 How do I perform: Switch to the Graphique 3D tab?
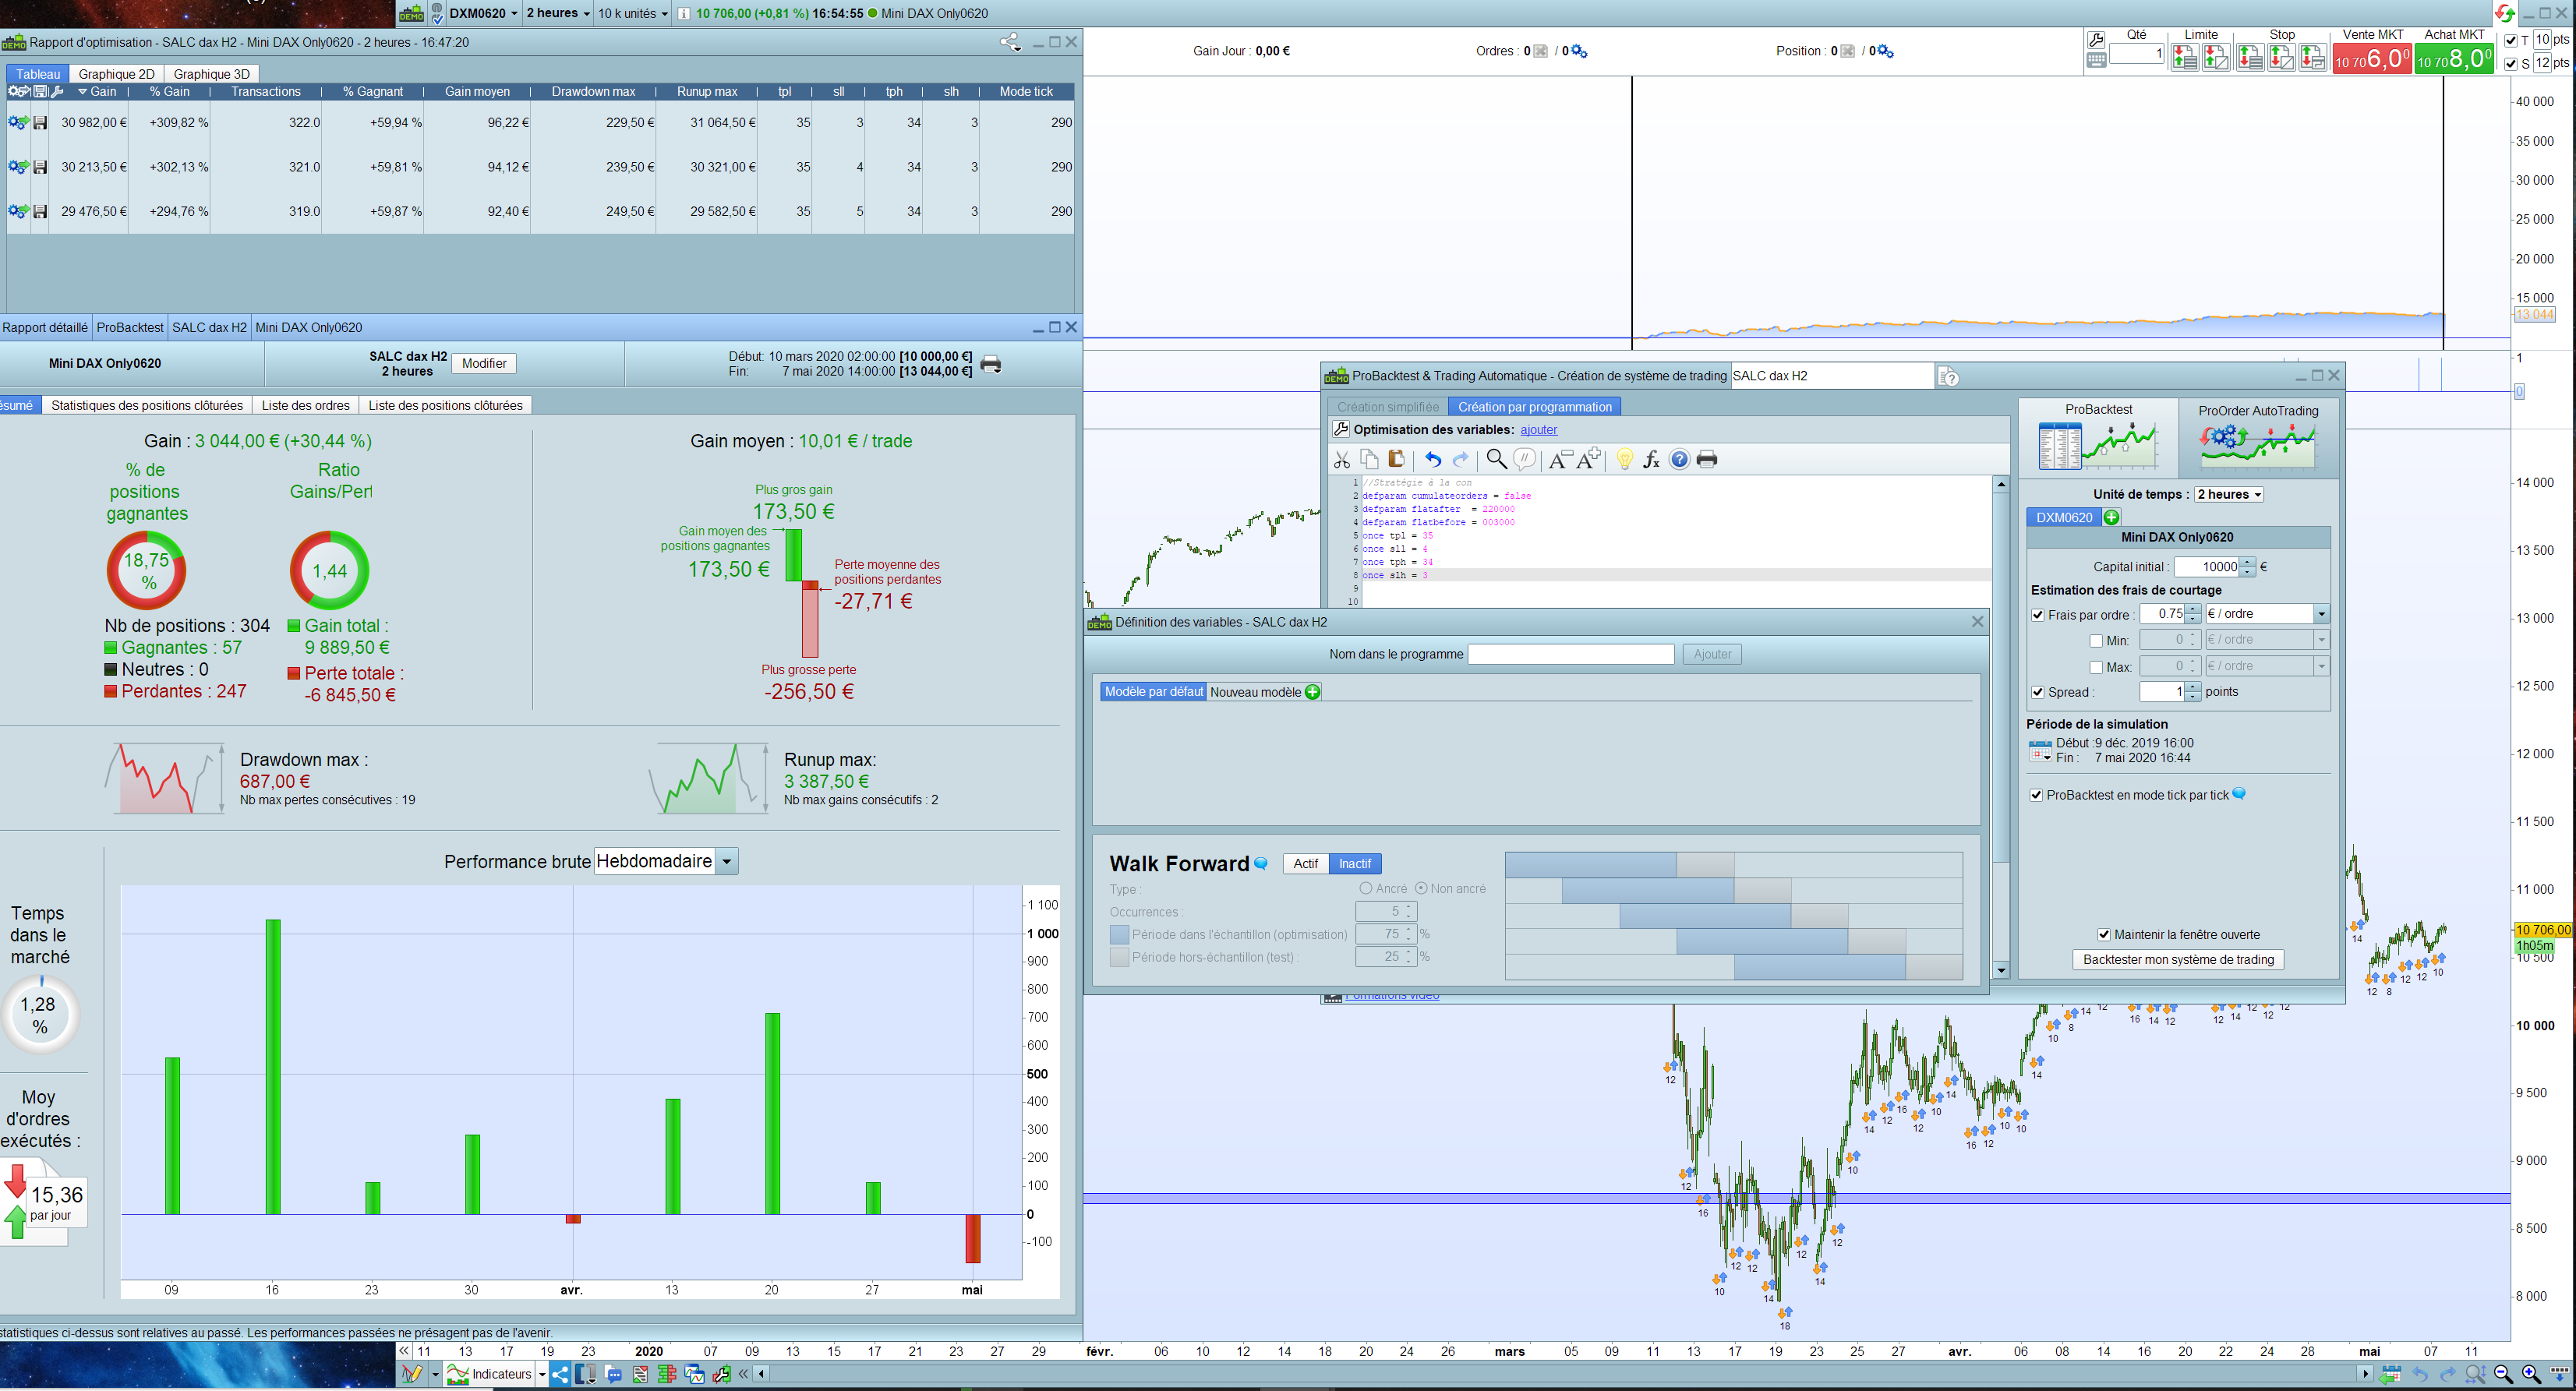pyautogui.click(x=211, y=74)
